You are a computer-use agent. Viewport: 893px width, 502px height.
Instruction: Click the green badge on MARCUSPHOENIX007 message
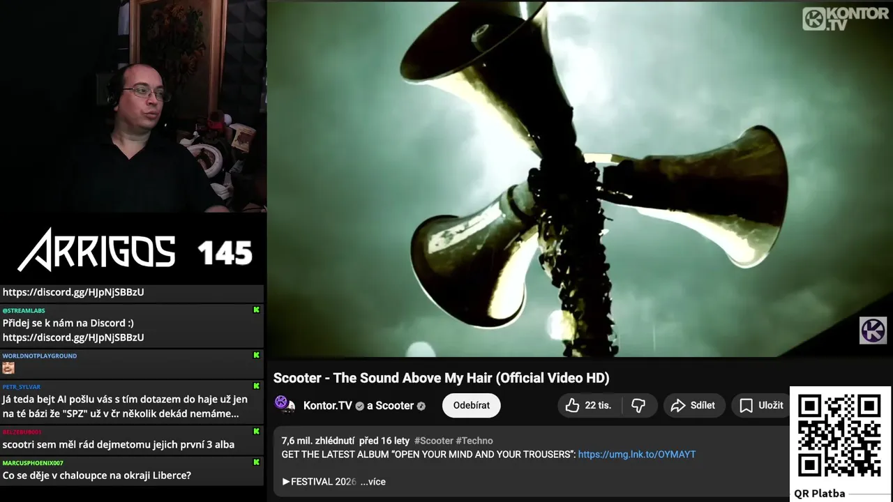click(256, 462)
